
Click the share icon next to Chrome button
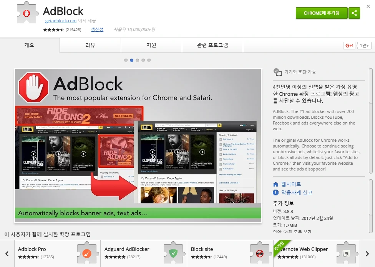click(354, 13)
